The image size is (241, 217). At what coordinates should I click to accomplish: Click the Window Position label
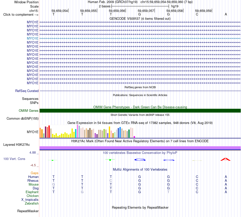(x=26, y=2)
